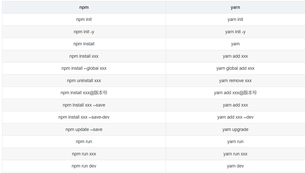305x173 pixels.
Task: Click the 'npm uninstall xxx' cell
Action: pos(84,81)
